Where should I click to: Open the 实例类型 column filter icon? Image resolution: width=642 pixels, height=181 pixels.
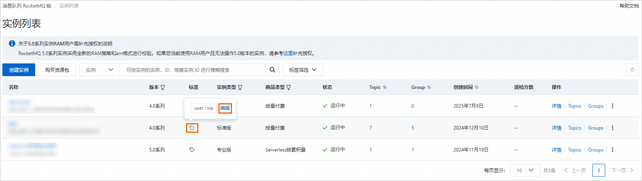point(240,87)
